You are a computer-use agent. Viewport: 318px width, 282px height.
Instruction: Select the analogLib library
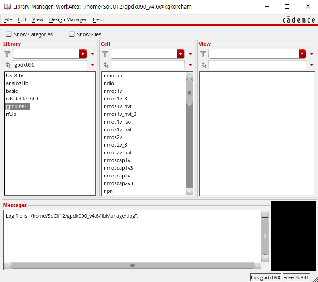tap(17, 83)
